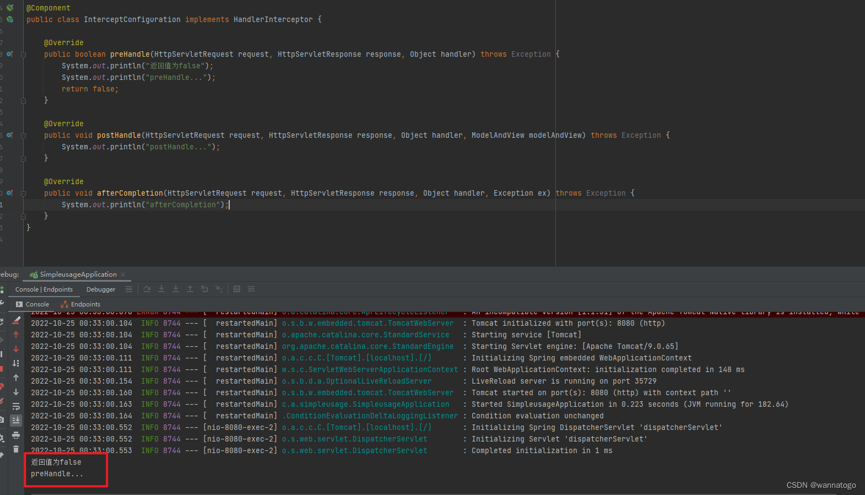Click the override gutter icon beside postHandle

[9, 135]
